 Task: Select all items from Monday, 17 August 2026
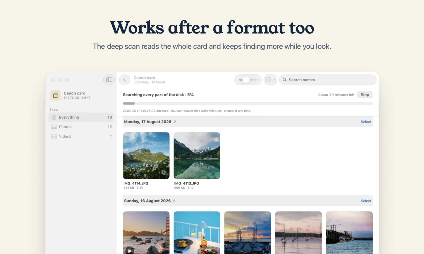pos(366,122)
